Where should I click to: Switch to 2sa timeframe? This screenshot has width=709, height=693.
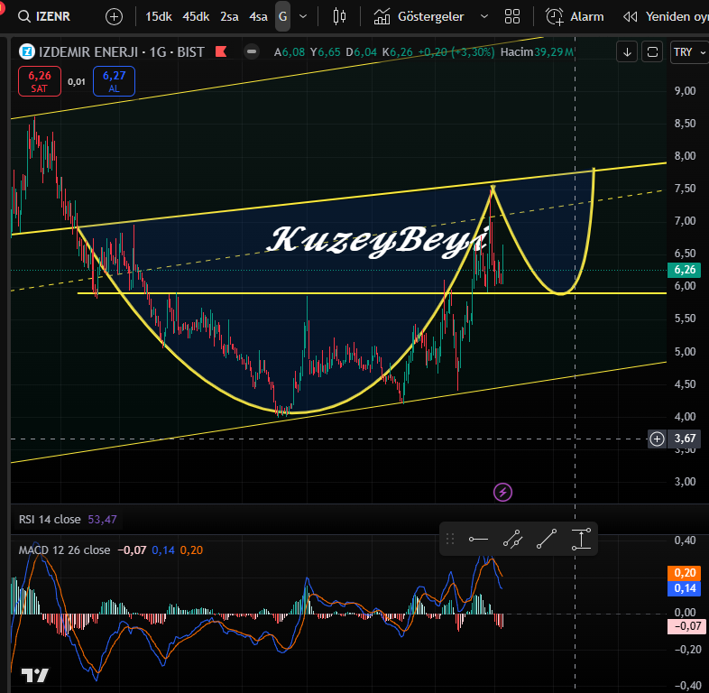pos(229,17)
